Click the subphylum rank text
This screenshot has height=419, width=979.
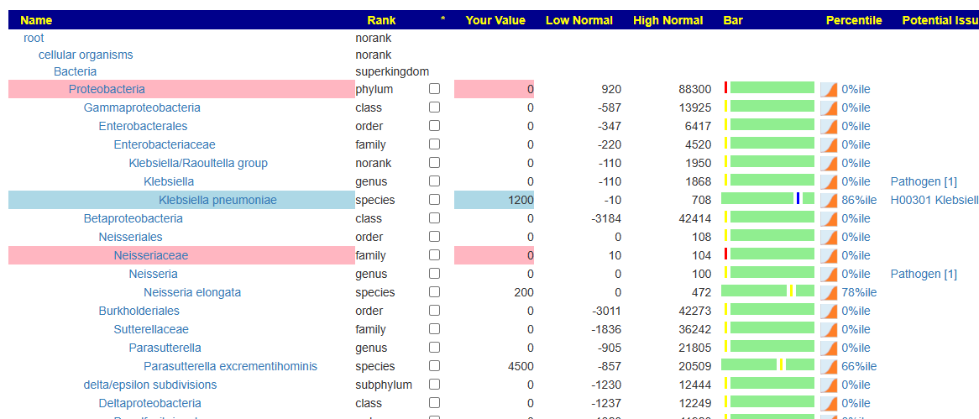(x=384, y=385)
